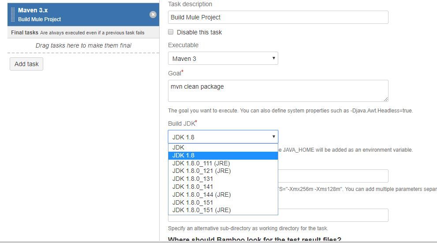Select JDK 1.8.0_111 (JRE) from the list
The image size is (437, 243).
click(x=223, y=163)
